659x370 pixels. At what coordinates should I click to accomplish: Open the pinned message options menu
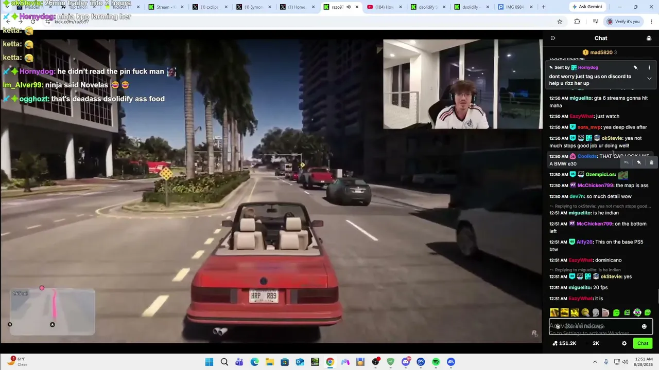click(x=649, y=67)
